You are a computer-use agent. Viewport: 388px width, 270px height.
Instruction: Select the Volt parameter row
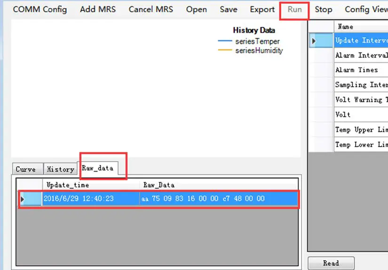click(361, 115)
